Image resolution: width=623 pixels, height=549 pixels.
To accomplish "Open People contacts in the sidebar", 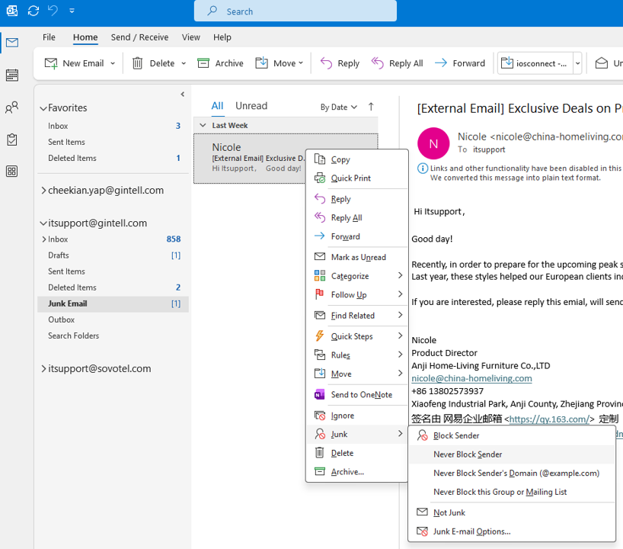I will (x=11, y=108).
